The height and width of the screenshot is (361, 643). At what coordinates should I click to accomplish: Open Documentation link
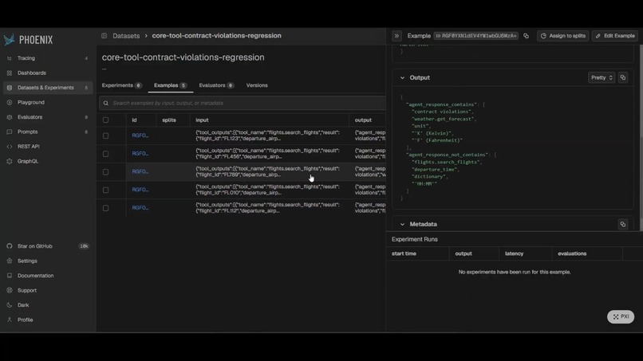coord(35,276)
